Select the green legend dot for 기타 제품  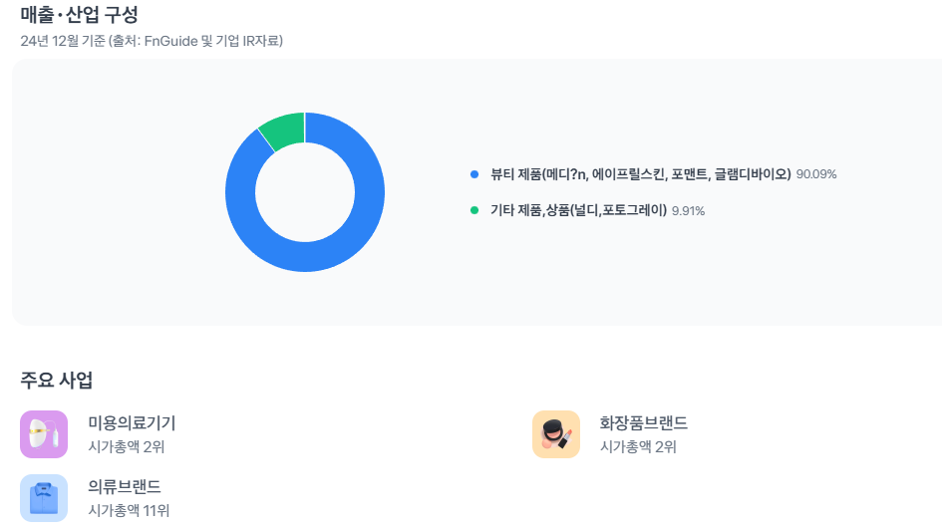coord(474,210)
